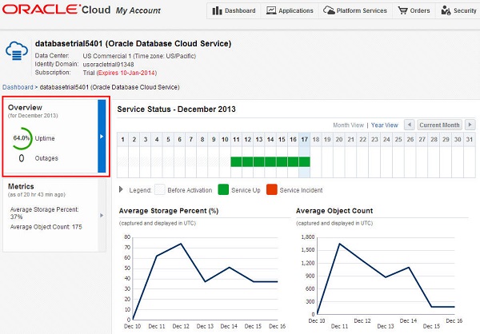Click the red Service Incident swatch
The height and width of the screenshot is (334, 480).
point(271,189)
